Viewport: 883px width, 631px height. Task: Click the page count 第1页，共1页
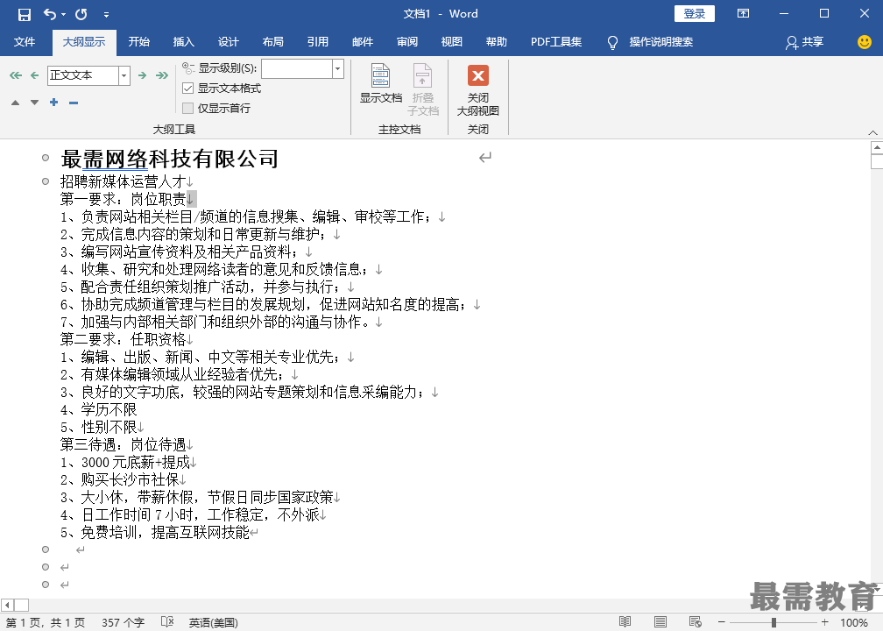[46, 622]
